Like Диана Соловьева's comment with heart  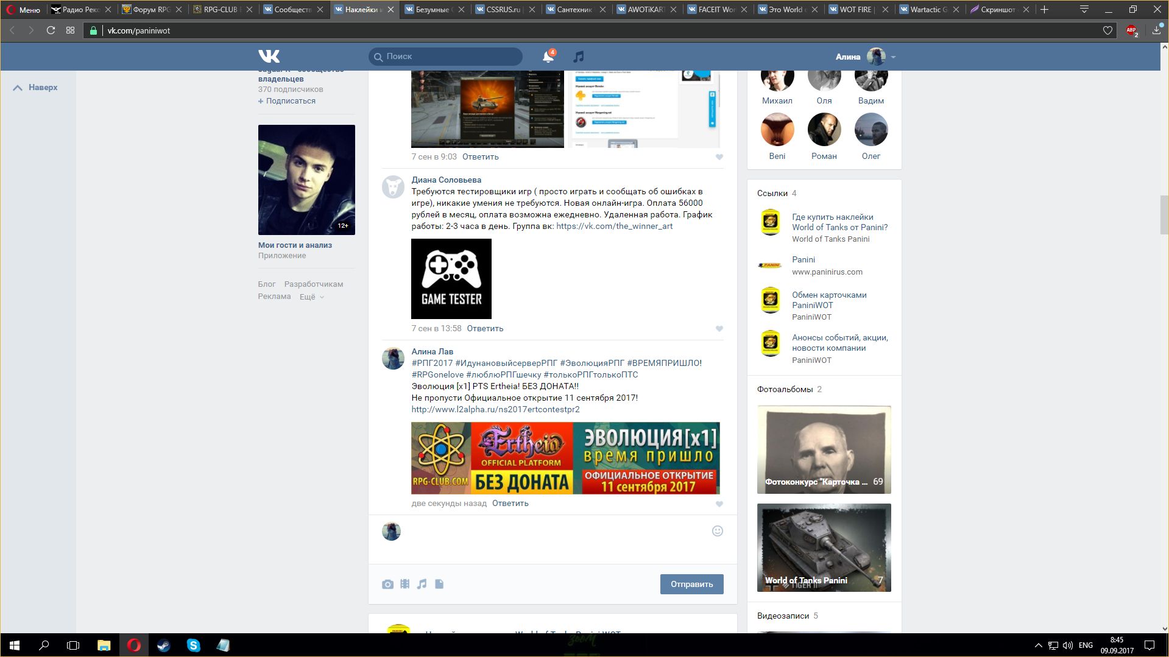point(719,329)
